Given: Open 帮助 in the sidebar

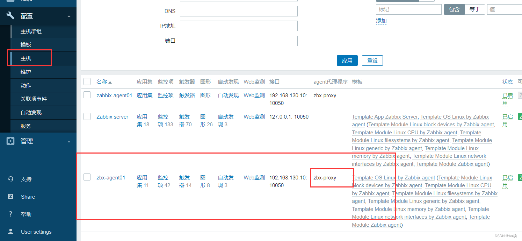Looking at the screenshot, I should [x=26, y=214].
